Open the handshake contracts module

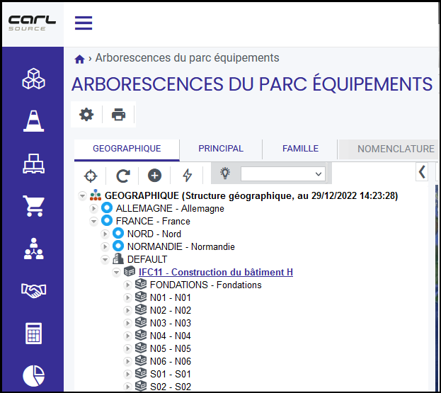pyautogui.click(x=33, y=290)
